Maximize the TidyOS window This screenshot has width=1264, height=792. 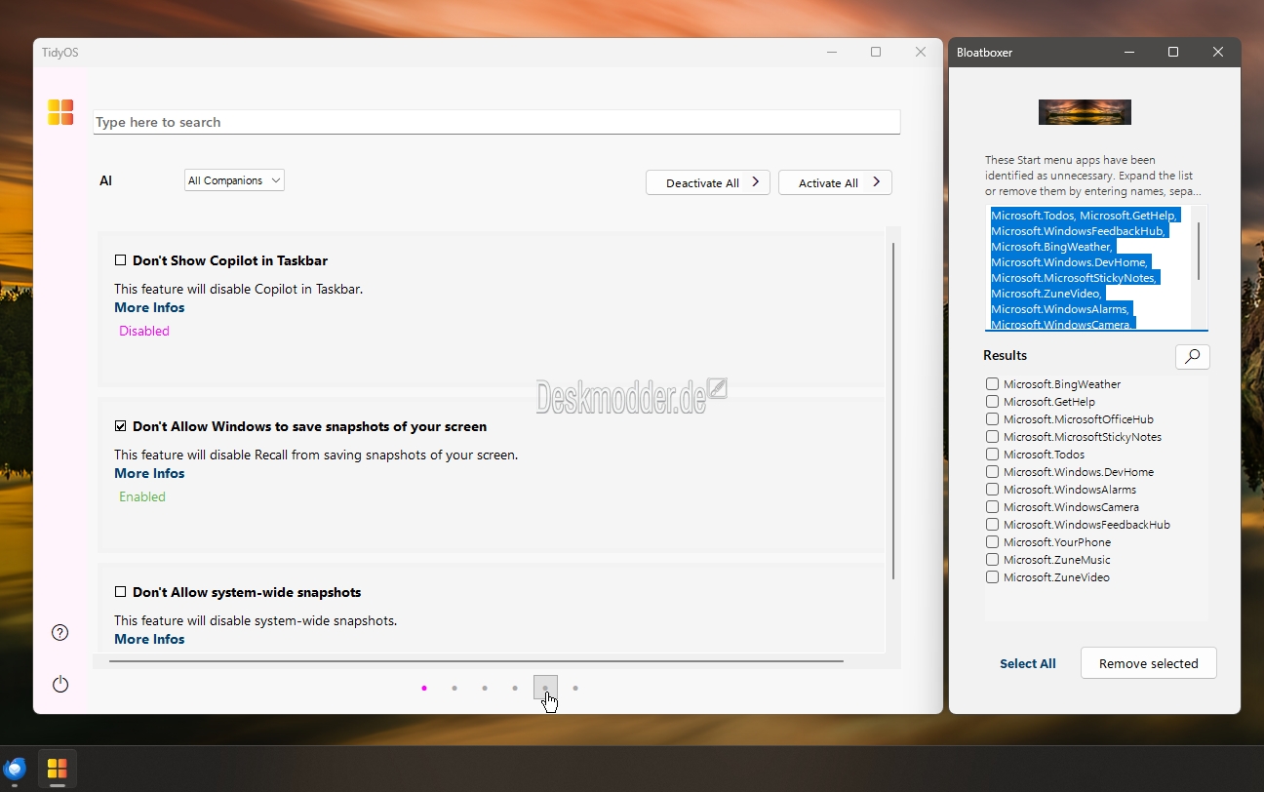click(x=876, y=52)
